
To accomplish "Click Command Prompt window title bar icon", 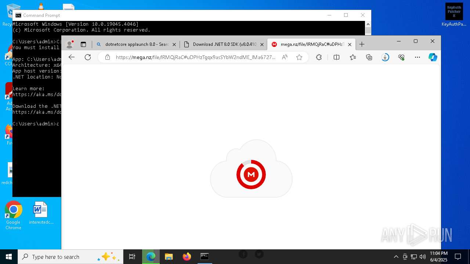I will pos(18,15).
